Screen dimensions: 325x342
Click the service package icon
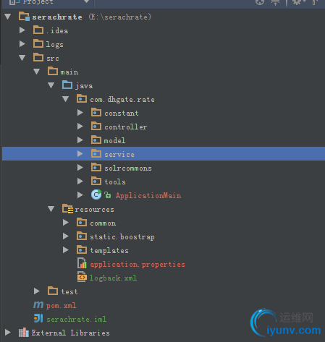96,153
